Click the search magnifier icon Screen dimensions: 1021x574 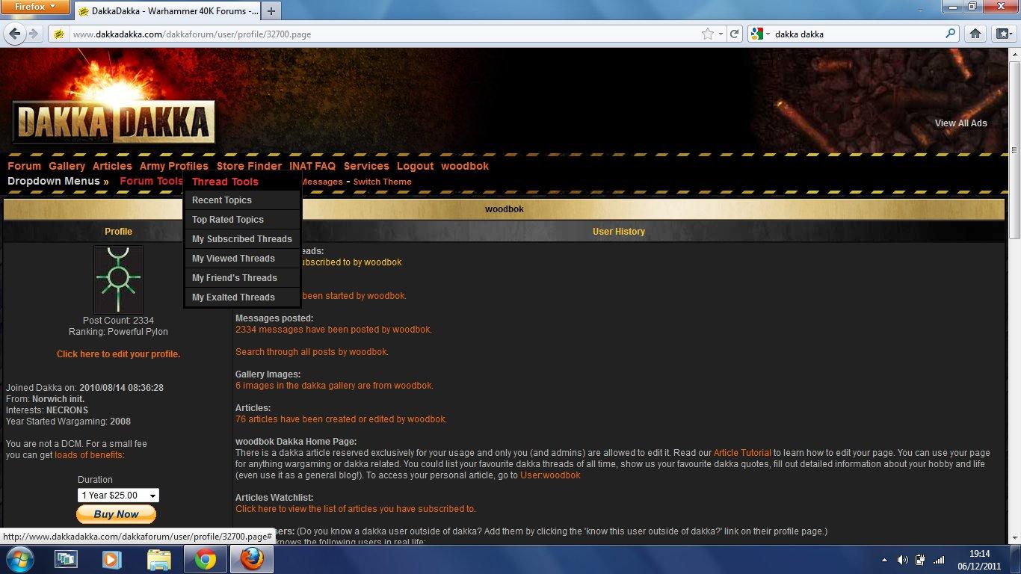[x=951, y=34]
